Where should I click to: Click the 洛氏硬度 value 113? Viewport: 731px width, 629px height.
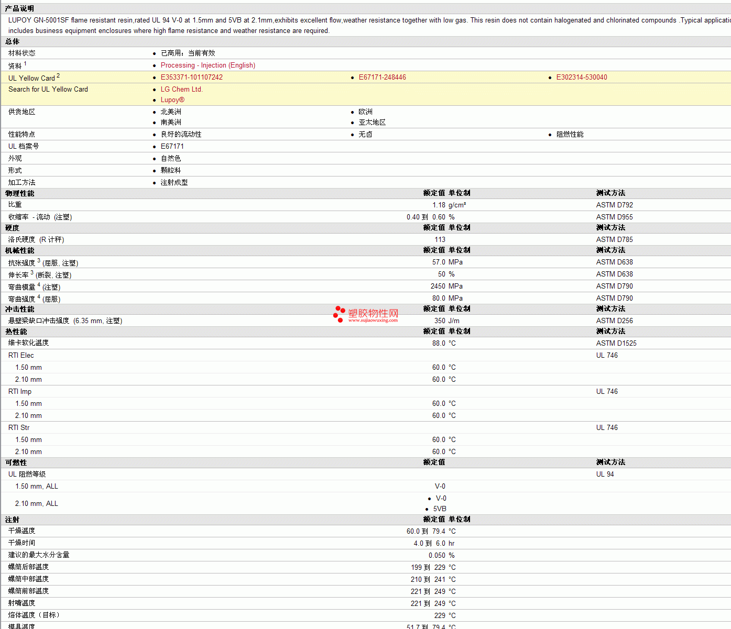[440, 240]
